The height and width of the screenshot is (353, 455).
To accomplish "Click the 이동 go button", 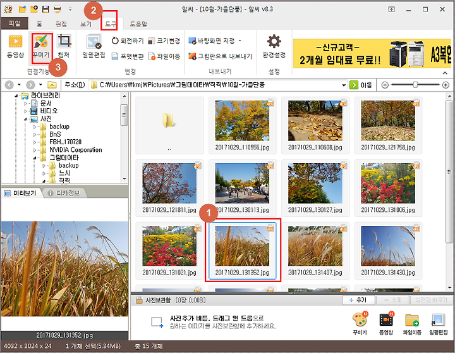I will (x=361, y=85).
